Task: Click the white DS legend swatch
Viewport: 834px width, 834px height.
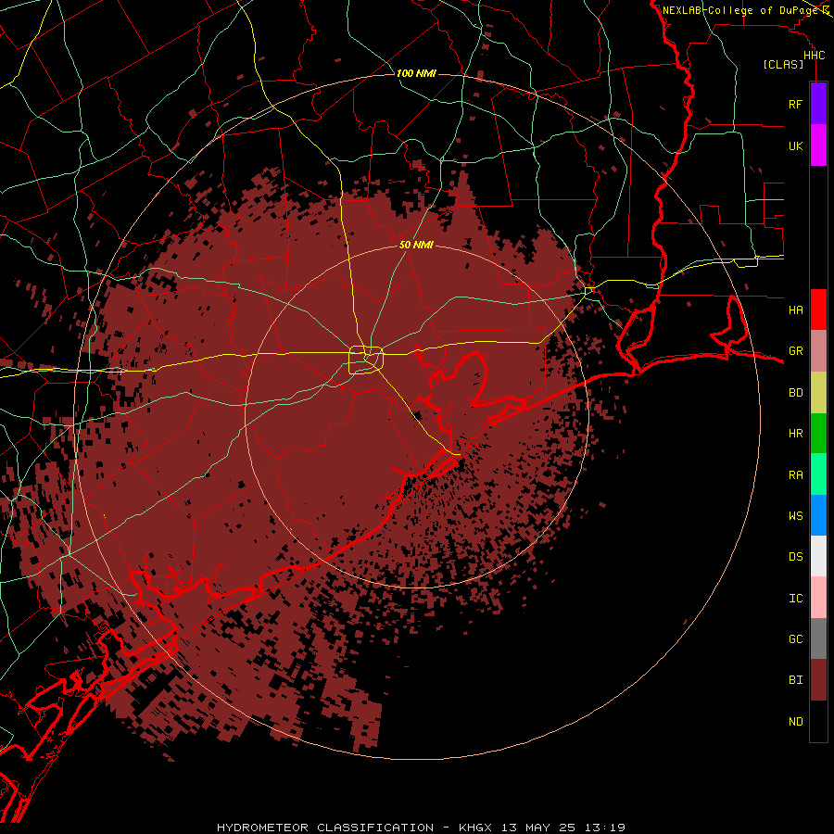Action: point(818,556)
